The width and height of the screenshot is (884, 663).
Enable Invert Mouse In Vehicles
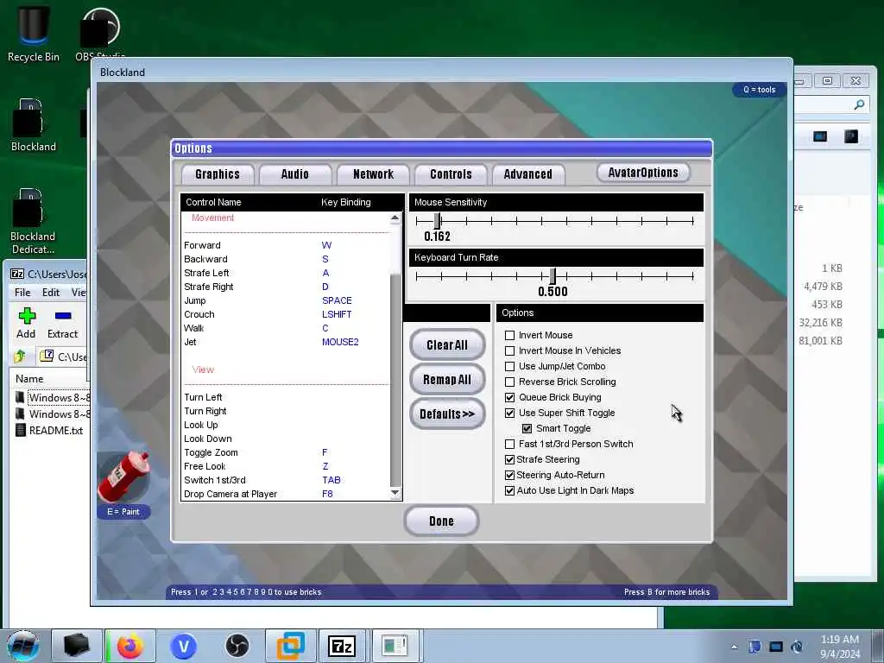(x=509, y=350)
